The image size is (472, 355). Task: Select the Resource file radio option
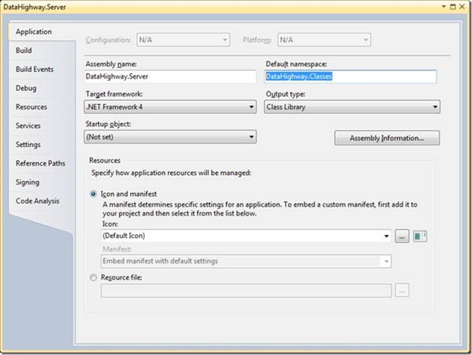93,277
